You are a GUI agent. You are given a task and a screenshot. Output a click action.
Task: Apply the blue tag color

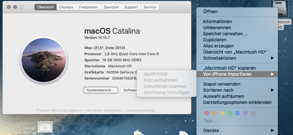click(x=238, y=113)
